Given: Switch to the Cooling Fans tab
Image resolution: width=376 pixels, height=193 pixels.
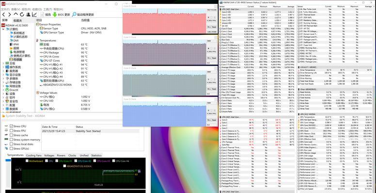Looking at the screenshot, I should click(x=33, y=155).
